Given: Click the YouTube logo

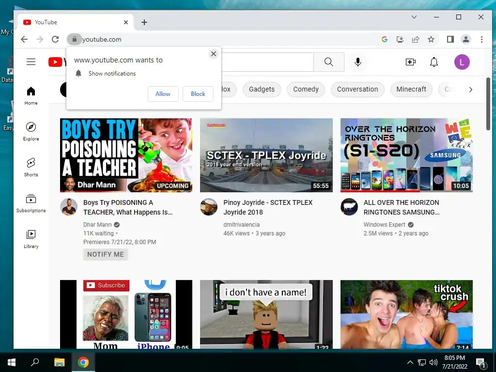Looking at the screenshot, I should click(x=57, y=62).
